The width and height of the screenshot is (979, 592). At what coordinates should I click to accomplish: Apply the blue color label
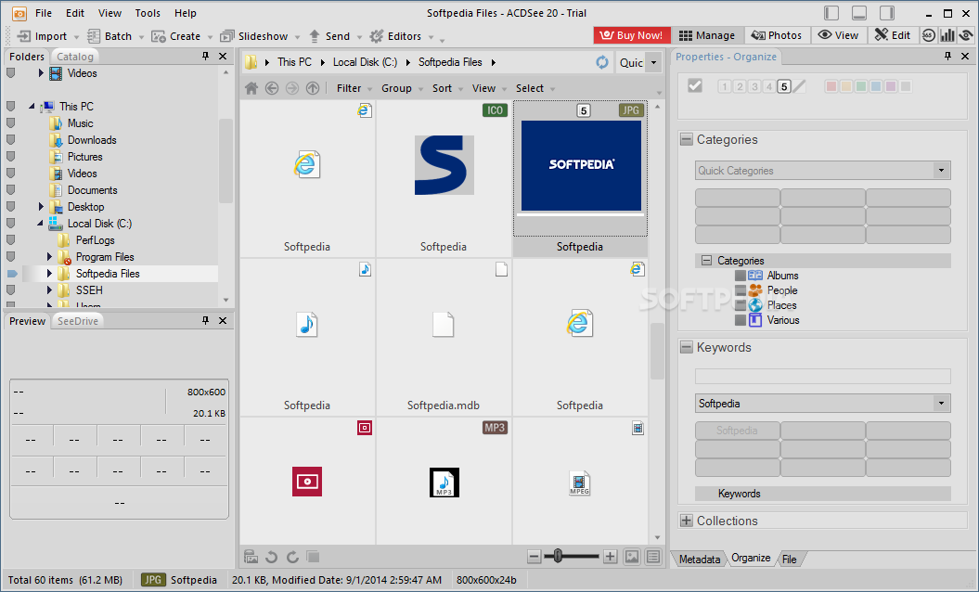coord(876,86)
